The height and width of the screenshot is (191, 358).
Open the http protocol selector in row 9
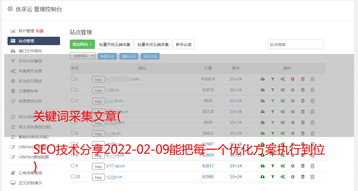pos(98,166)
